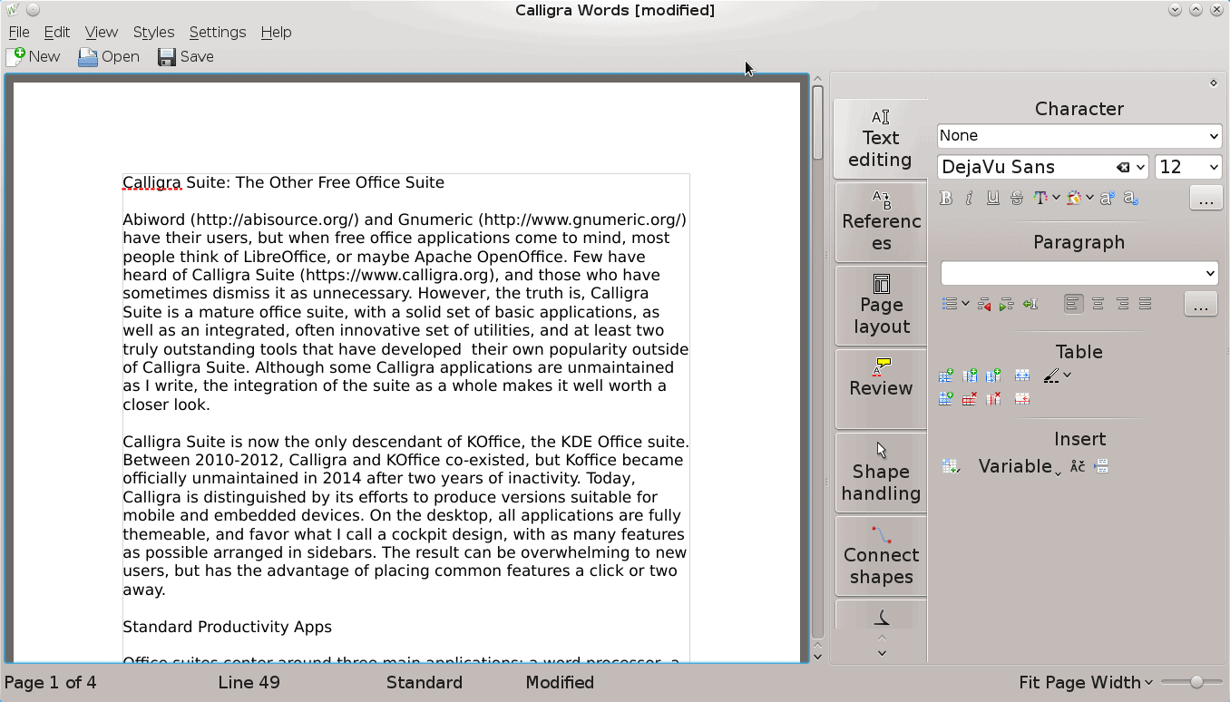
Task: Align paragraph left
Action: tap(1073, 304)
